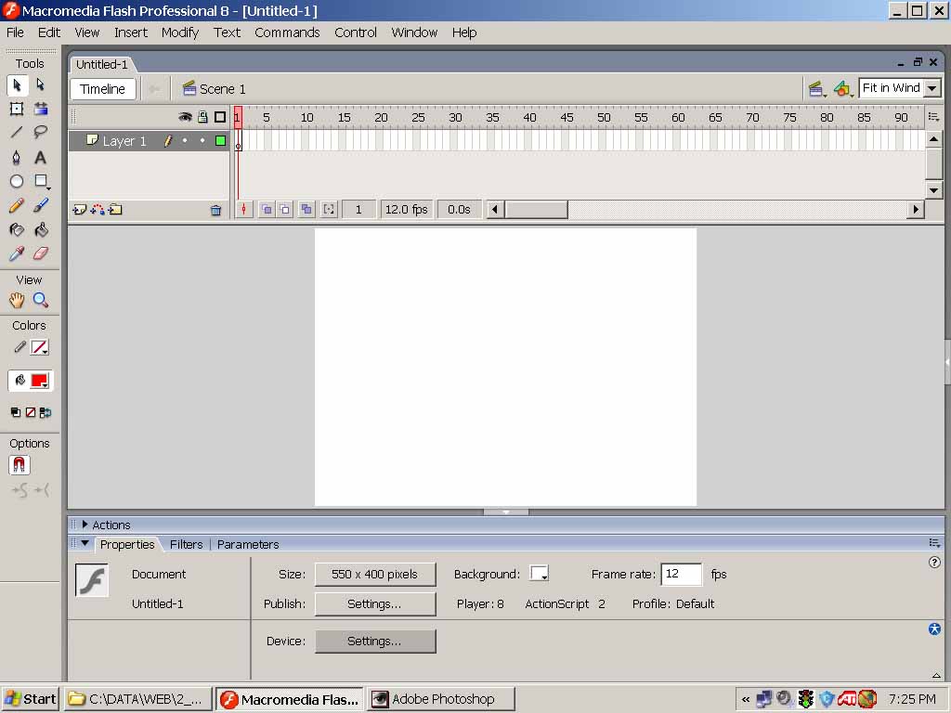
Task: Open Modify Onion Markers menu
Action: (329, 210)
